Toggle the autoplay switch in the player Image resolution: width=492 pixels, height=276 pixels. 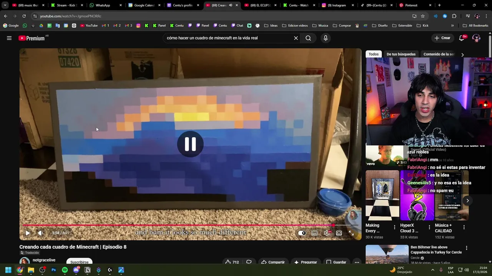coord(302,233)
